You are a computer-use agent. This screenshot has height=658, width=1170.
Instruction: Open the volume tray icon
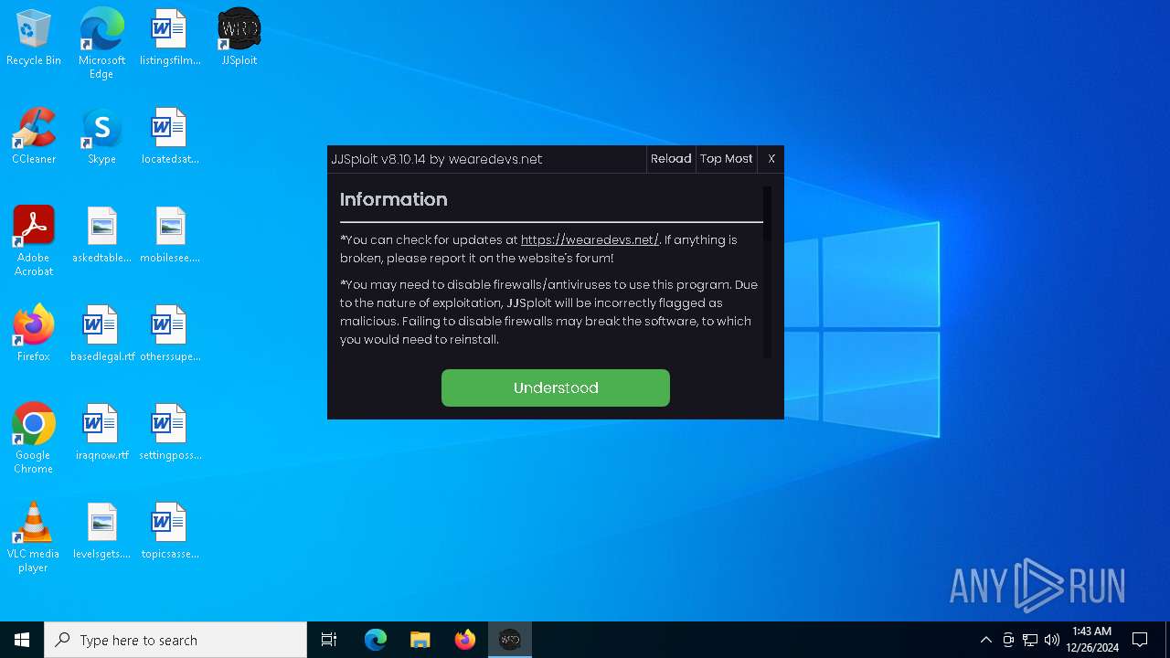1052,640
